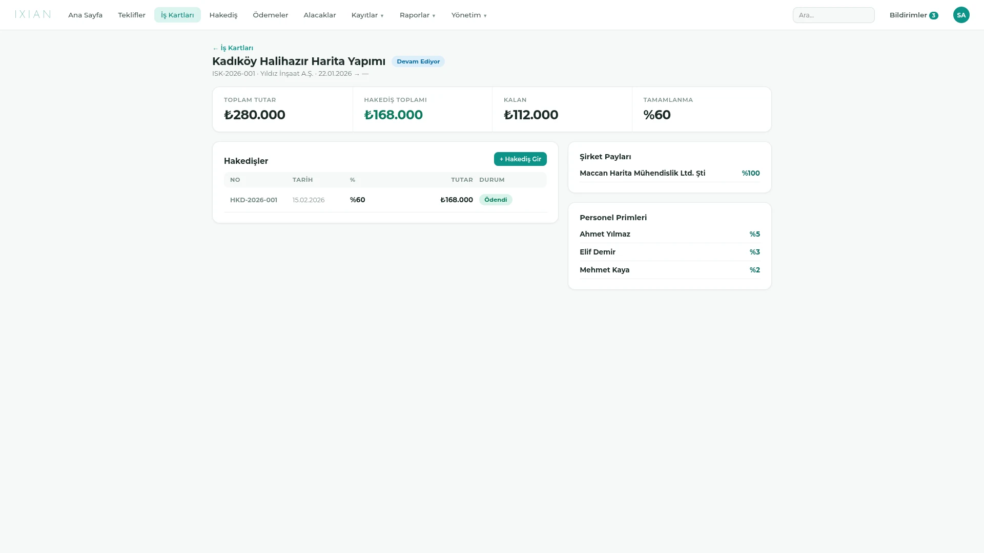Expand the Kayıtlar dropdown menu
Screen dimensions: 984x553
tap(367, 15)
